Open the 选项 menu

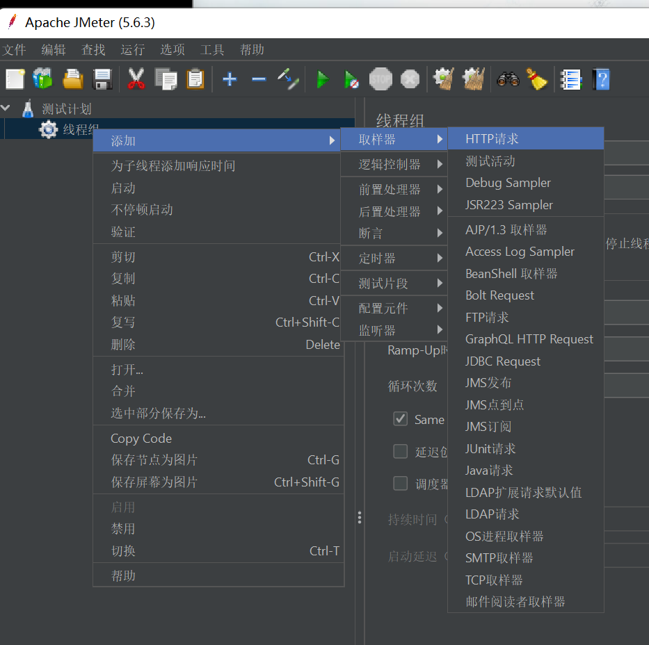[x=173, y=49]
